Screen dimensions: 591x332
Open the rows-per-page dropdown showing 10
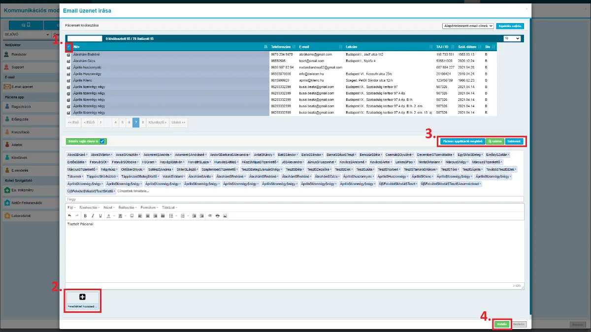512,38
